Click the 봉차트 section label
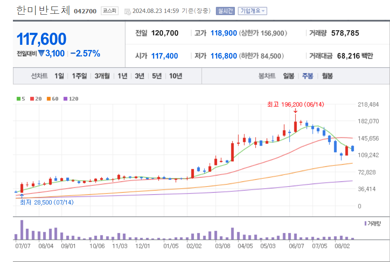Image resolution: width=390 pixels, height=262 pixels. click(x=267, y=76)
